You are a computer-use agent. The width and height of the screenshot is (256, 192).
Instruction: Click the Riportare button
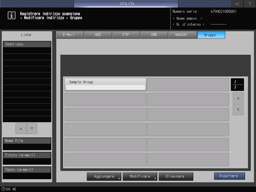229,176
